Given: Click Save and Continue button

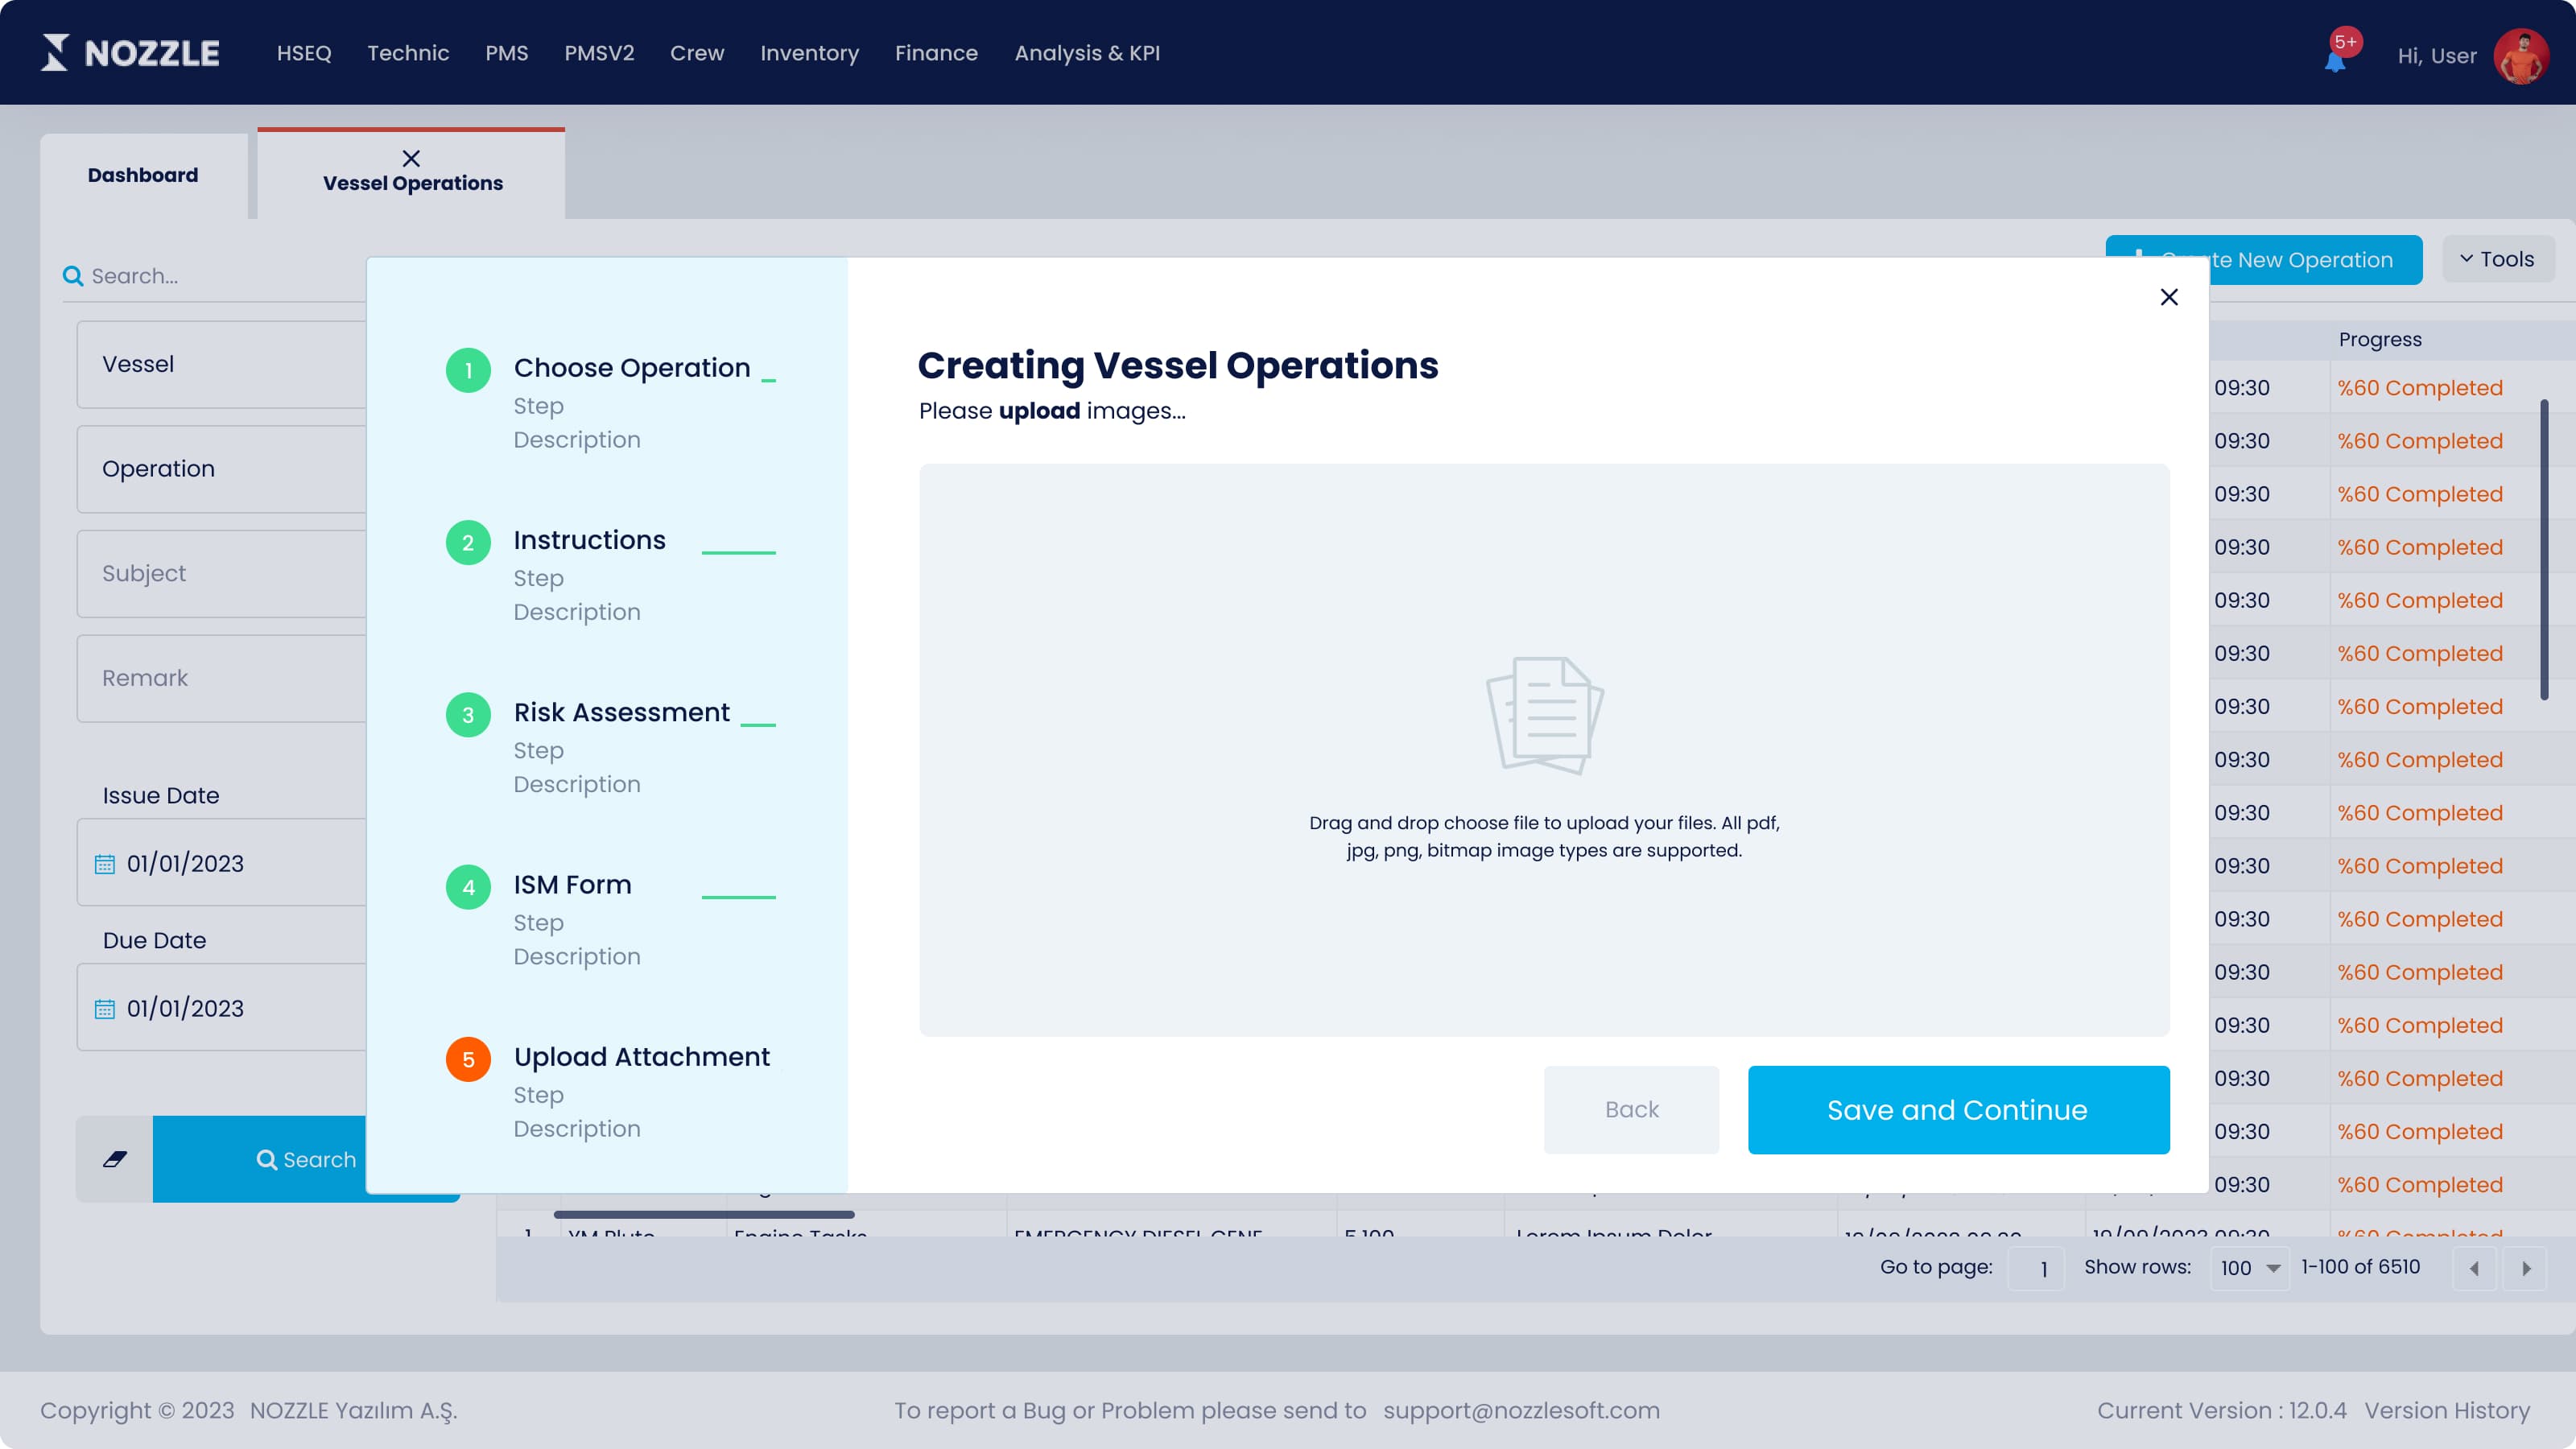Looking at the screenshot, I should coord(1958,1110).
